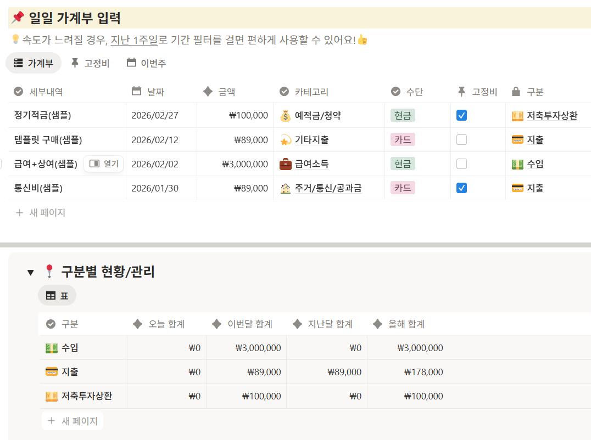The width and height of the screenshot is (591, 440).
Task: Check 고정비 checkbox for 템플릿 구매(샘플)
Action: click(461, 140)
